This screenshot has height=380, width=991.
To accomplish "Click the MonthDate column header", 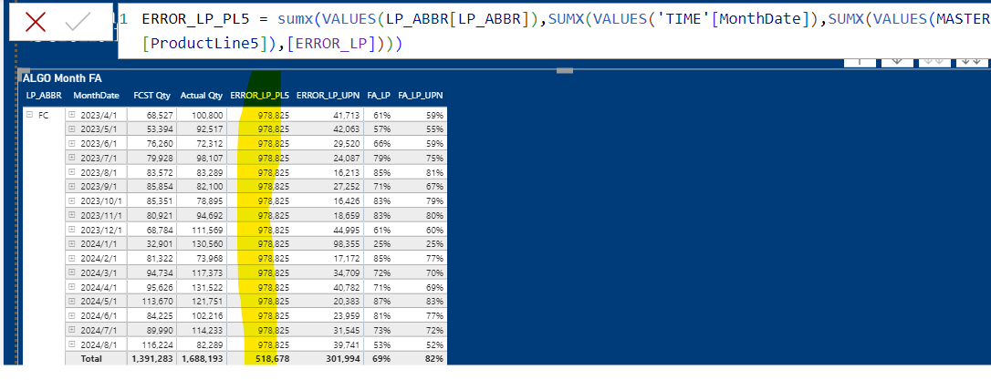I will coord(96,96).
